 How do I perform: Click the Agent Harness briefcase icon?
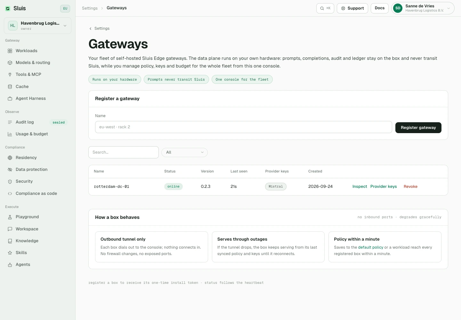[x=10, y=99]
